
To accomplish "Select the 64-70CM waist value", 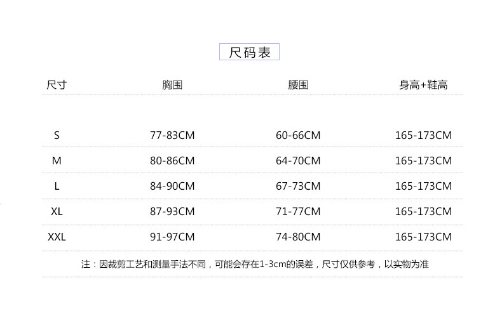I will click(x=298, y=161).
